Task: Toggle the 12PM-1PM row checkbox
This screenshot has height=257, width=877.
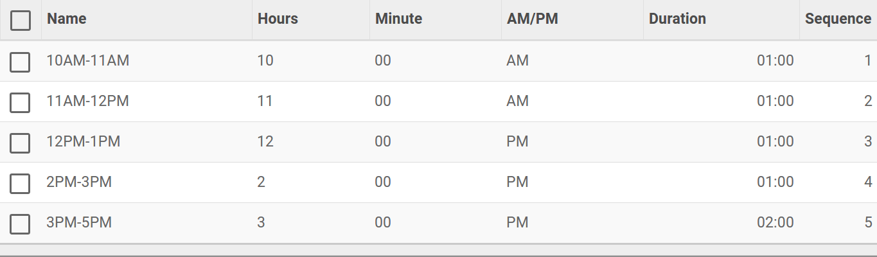Action: [x=21, y=143]
